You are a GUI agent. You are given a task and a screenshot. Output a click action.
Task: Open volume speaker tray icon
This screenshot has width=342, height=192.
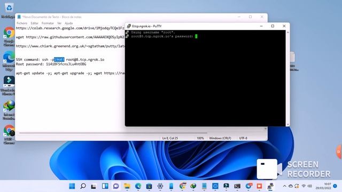click(x=310, y=186)
